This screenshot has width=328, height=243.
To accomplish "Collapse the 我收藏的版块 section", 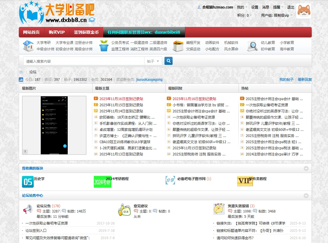I will (306, 168).
